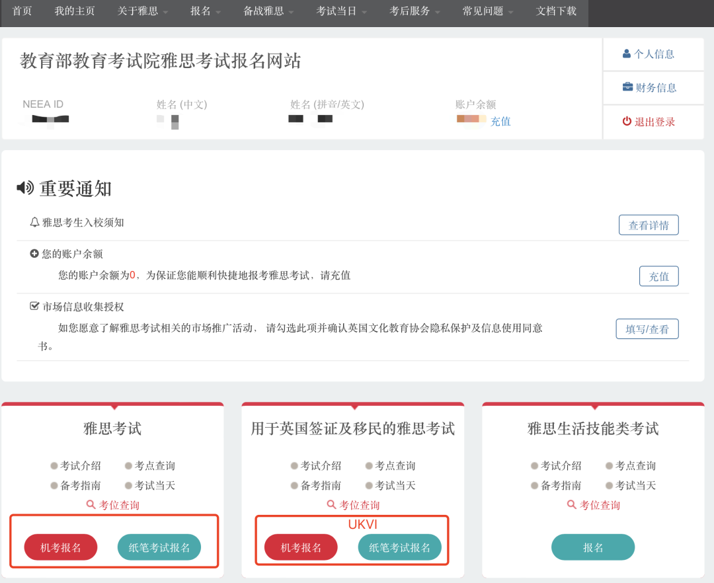Click the person icon beside 个人信息
This screenshot has width=714, height=583.
coord(627,54)
